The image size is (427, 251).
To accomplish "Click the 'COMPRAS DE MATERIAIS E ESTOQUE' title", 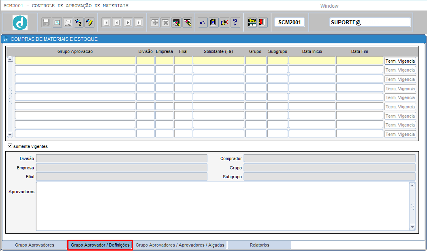I will point(54,39).
